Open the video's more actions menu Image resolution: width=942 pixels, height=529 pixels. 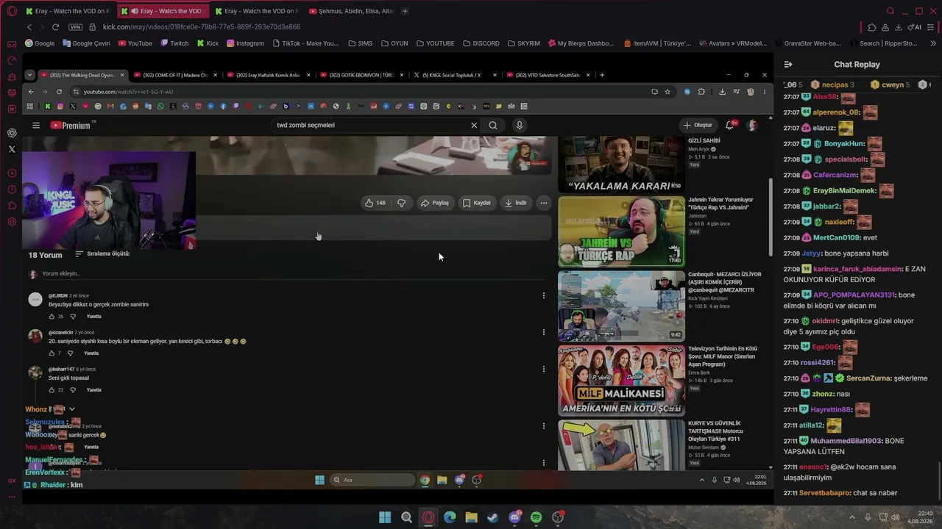pos(544,203)
